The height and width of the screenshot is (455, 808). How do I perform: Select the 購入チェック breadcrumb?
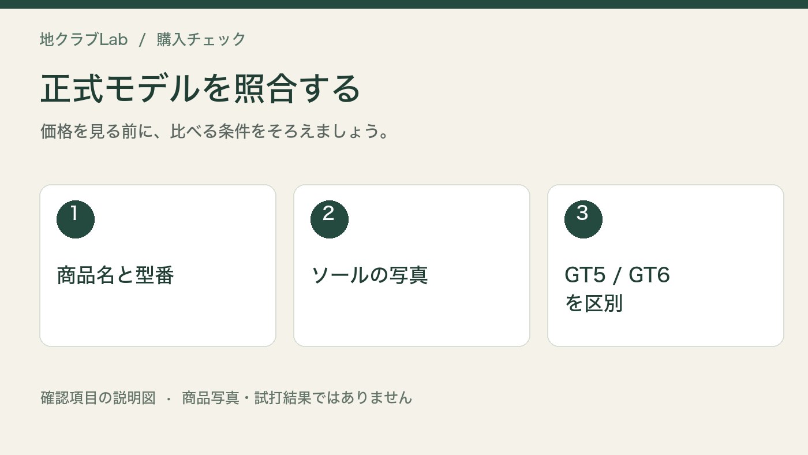201,39
